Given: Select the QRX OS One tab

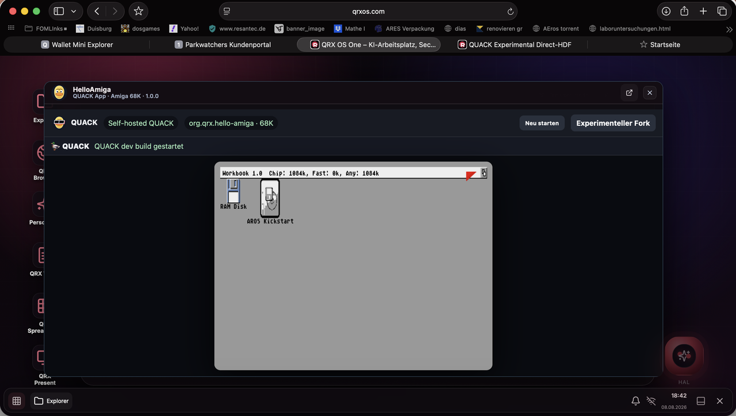Looking at the screenshot, I should (369, 44).
